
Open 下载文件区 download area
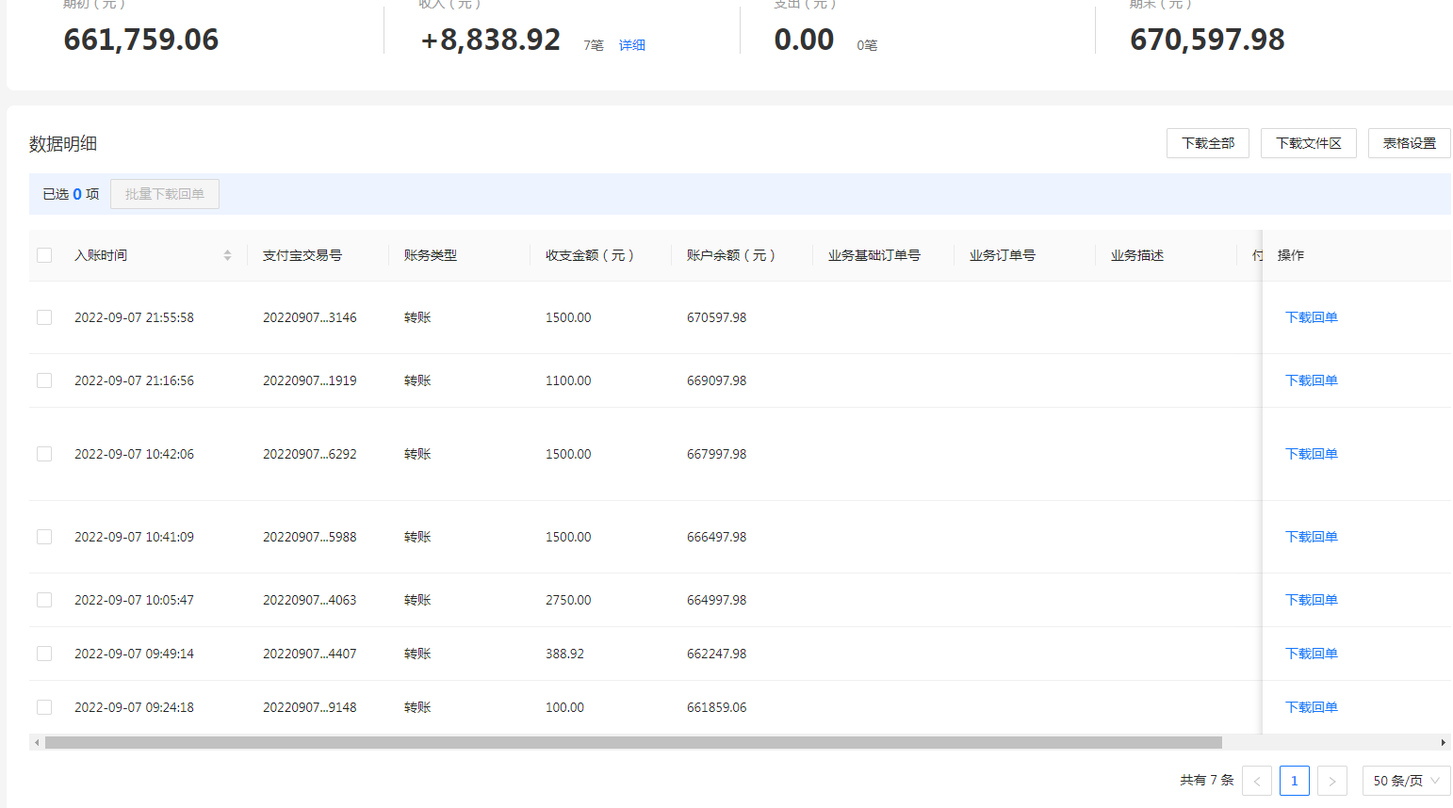click(x=1308, y=143)
